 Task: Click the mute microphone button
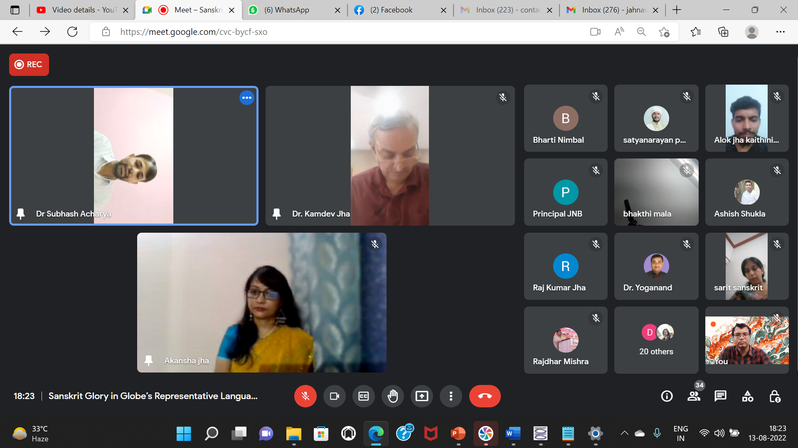point(305,396)
